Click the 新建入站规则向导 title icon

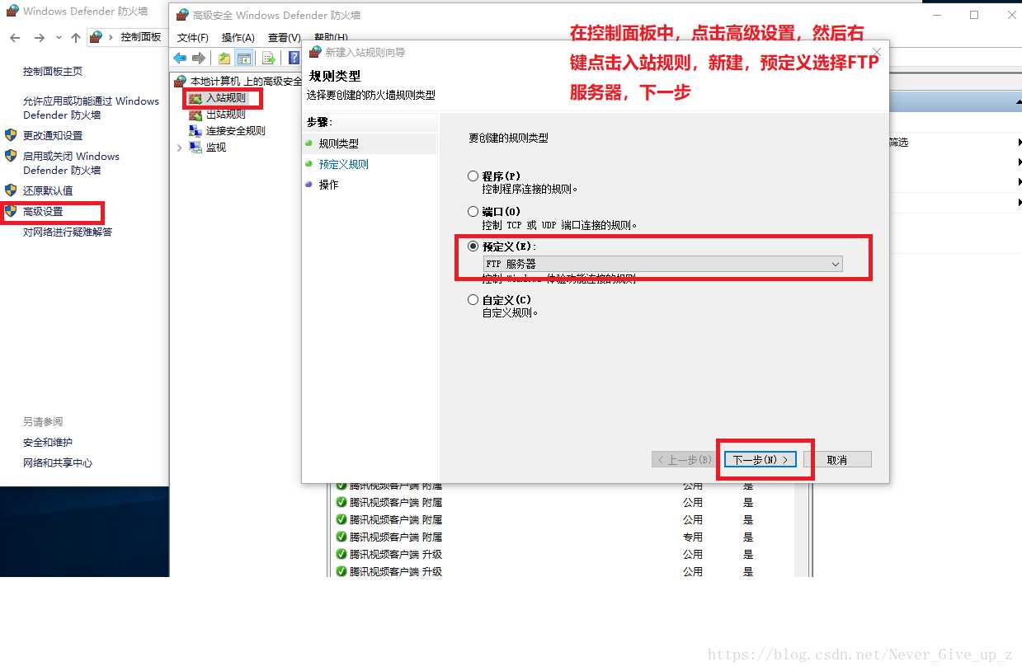coord(315,52)
